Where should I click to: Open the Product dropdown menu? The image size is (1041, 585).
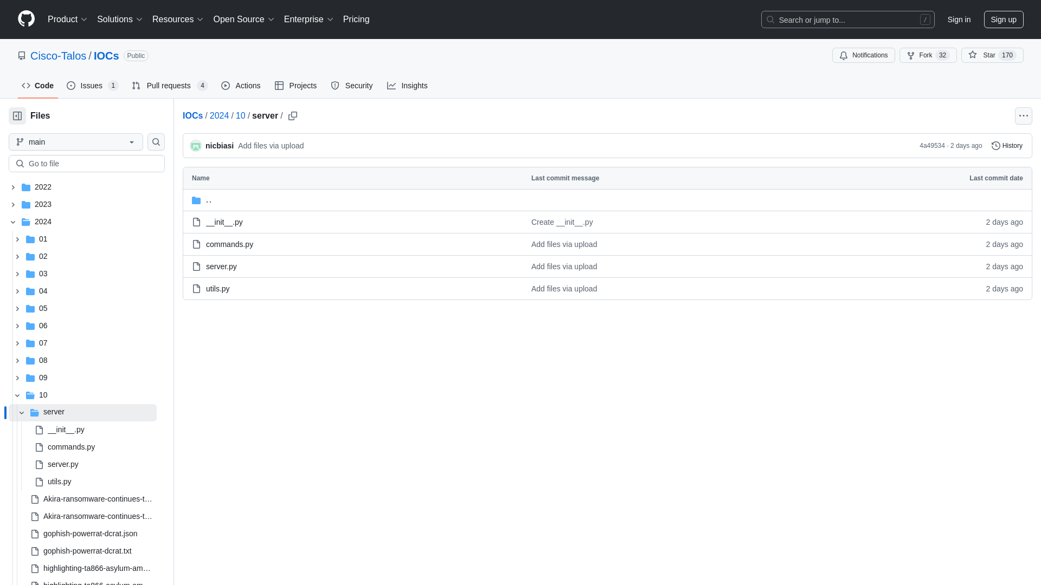click(x=67, y=19)
